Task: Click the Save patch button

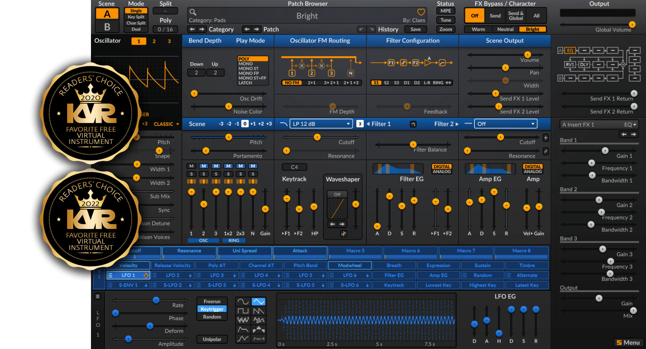Action: [x=415, y=29]
